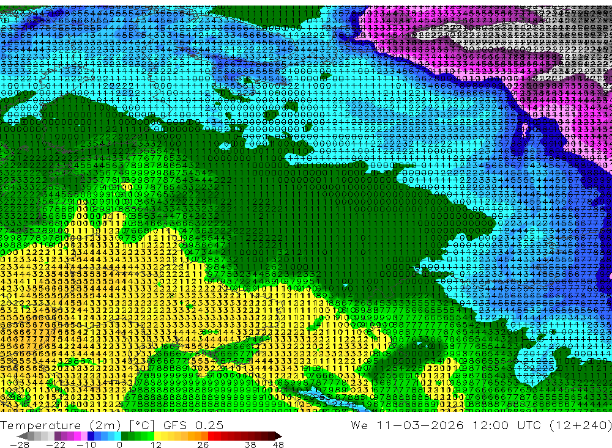Click the dark maroon right arrow of the legend
The image size is (612, 448).
(278, 436)
